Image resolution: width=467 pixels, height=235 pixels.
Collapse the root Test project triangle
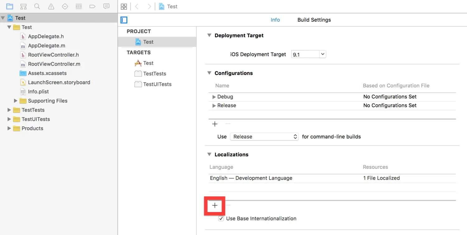[x=3, y=18]
